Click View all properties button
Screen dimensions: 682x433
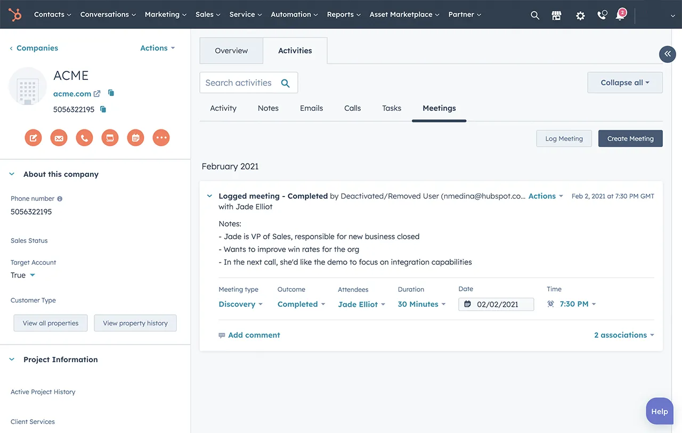pyautogui.click(x=51, y=323)
